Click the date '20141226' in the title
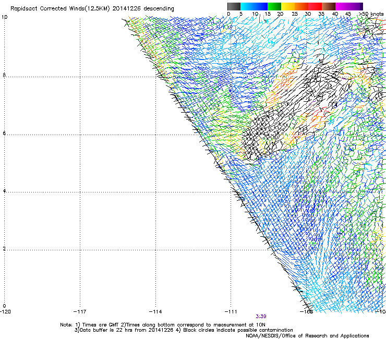386x339 pixels. pos(127,9)
